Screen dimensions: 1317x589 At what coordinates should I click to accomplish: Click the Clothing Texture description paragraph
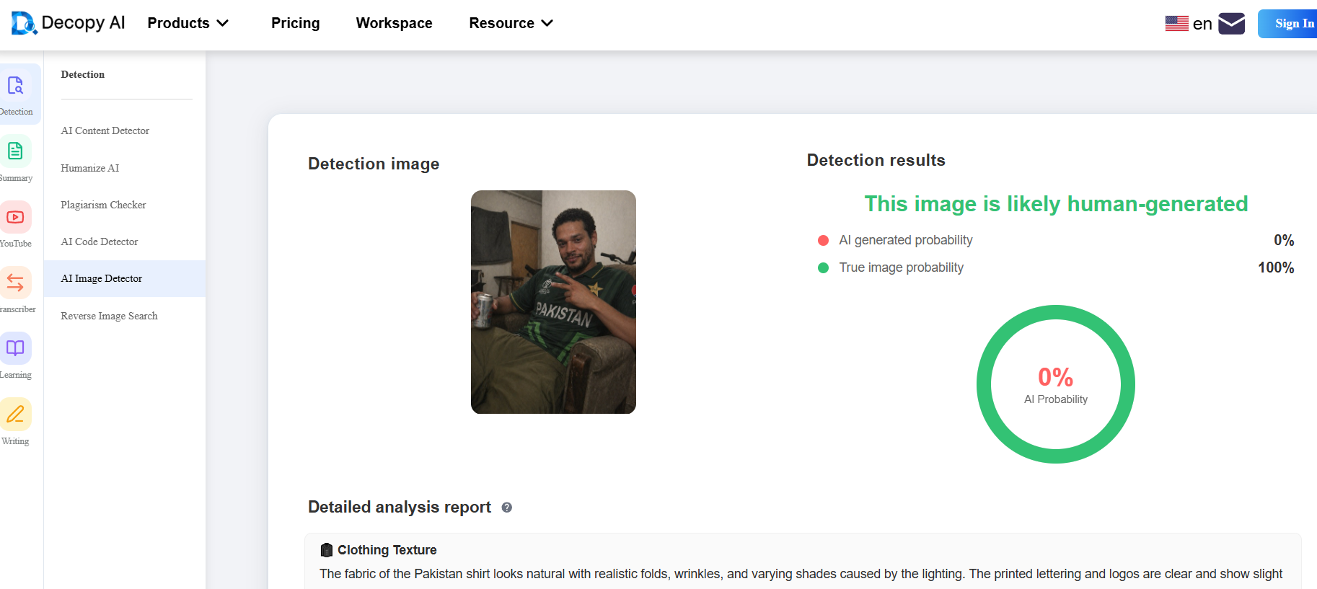801,574
